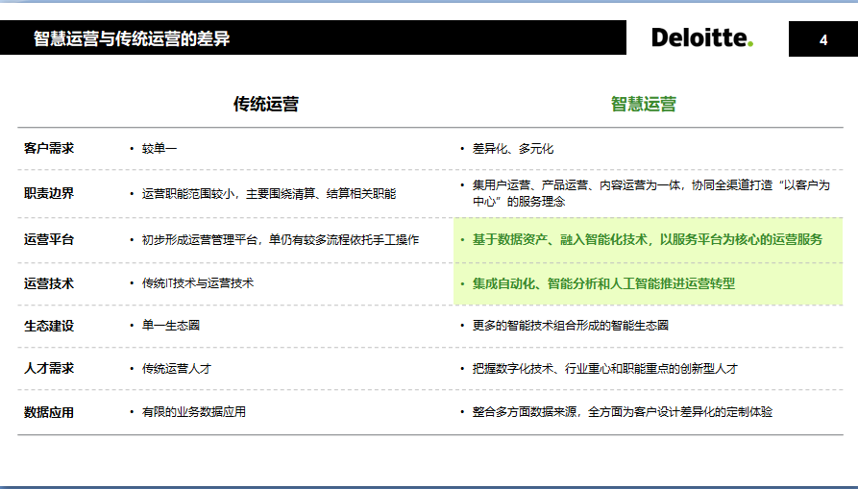Screen dimensions: 858x489
Task: Click the 传统运营 column header
Action: tap(265, 104)
